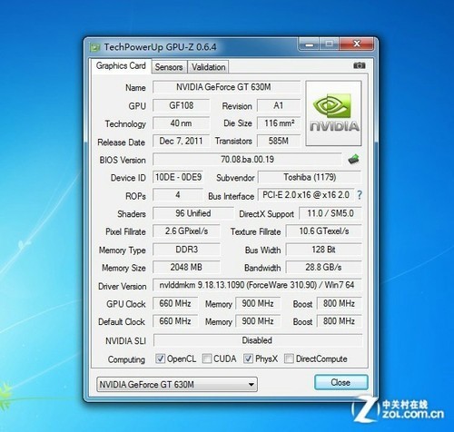Click the ROPs field showing 4

click(178, 195)
